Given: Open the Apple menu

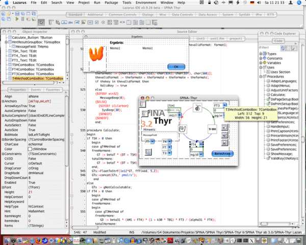Looking at the screenshot, I should 7,3.
